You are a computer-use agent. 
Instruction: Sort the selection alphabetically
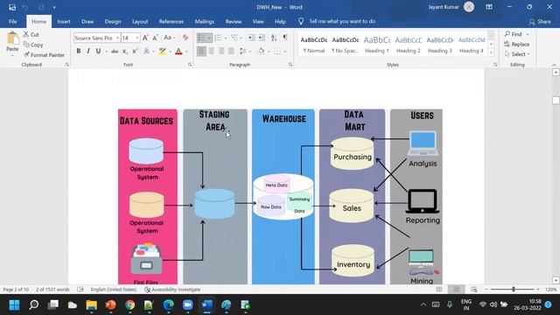[x=274, y=38]
